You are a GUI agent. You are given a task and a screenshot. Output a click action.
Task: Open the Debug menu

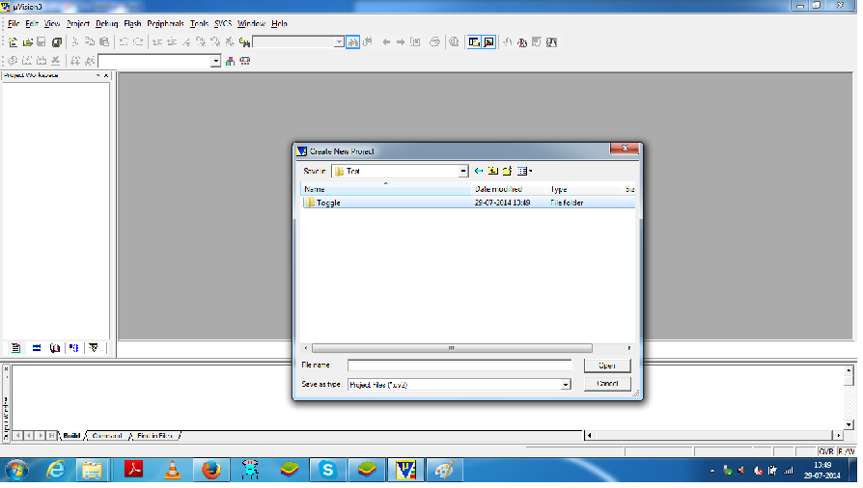pos(107,24)
